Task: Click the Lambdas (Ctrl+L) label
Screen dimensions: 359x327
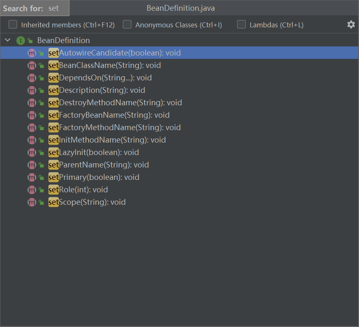Action: click(277, 25)
